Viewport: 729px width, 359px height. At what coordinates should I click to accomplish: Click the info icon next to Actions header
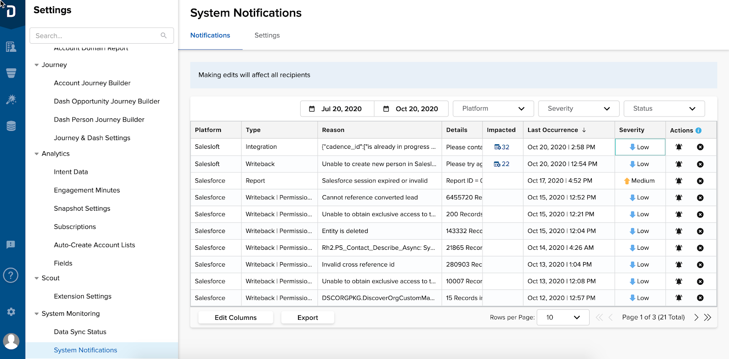tap(698, 131)
